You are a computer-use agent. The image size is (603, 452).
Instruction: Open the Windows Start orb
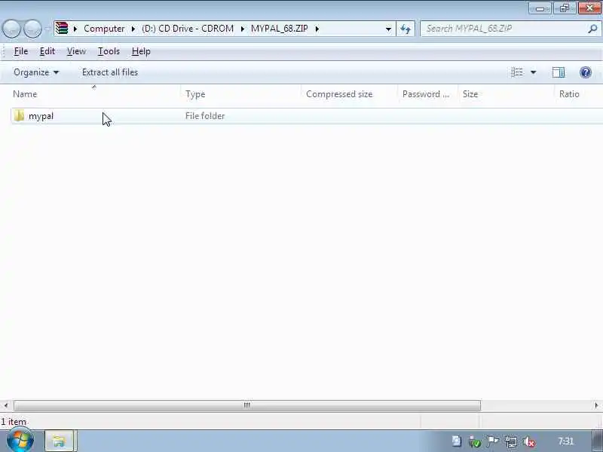pos(20,440)
